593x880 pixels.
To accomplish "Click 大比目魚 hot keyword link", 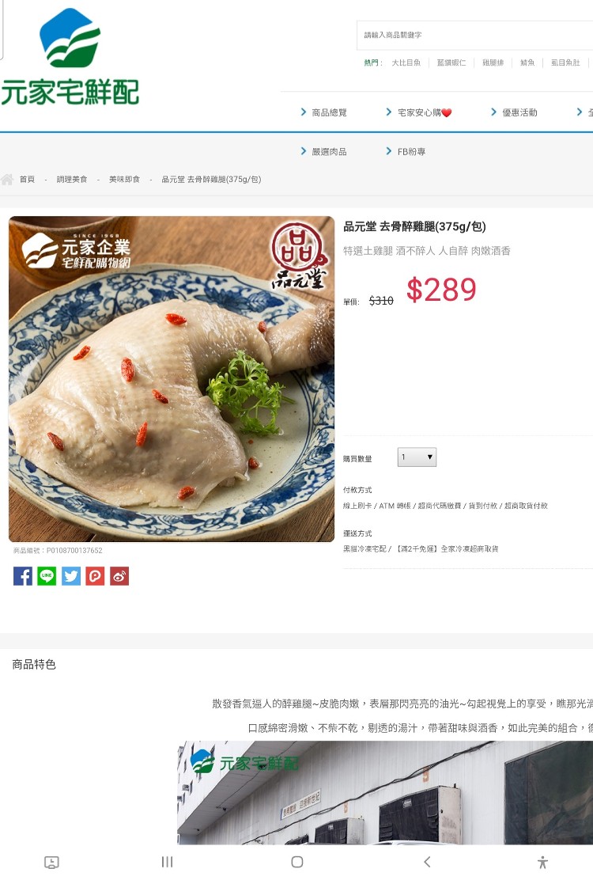I will pos(406,63).
